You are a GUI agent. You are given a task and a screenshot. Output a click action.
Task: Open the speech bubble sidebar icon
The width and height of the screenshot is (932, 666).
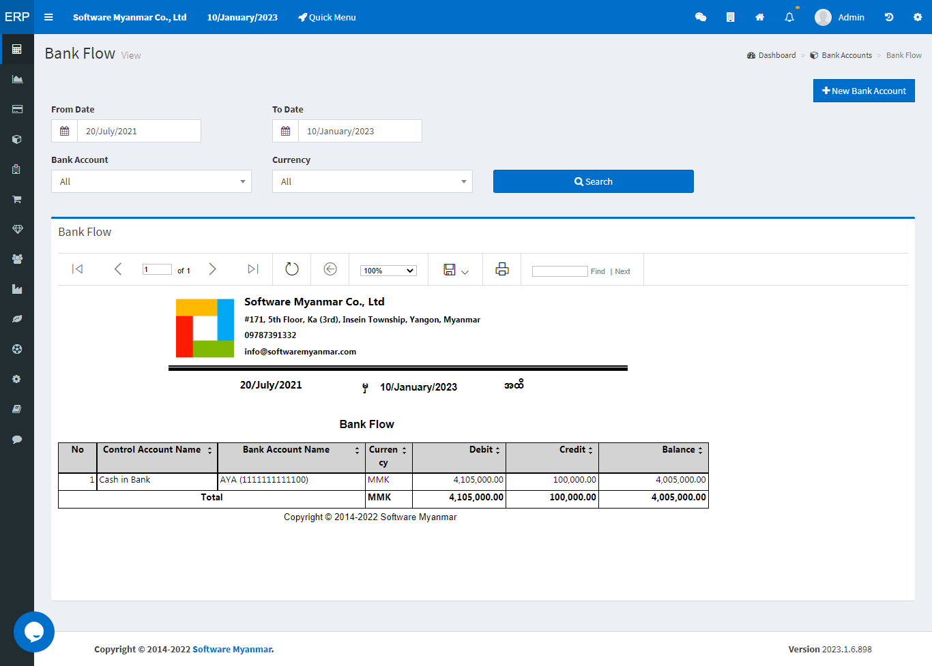click(17, 439)
